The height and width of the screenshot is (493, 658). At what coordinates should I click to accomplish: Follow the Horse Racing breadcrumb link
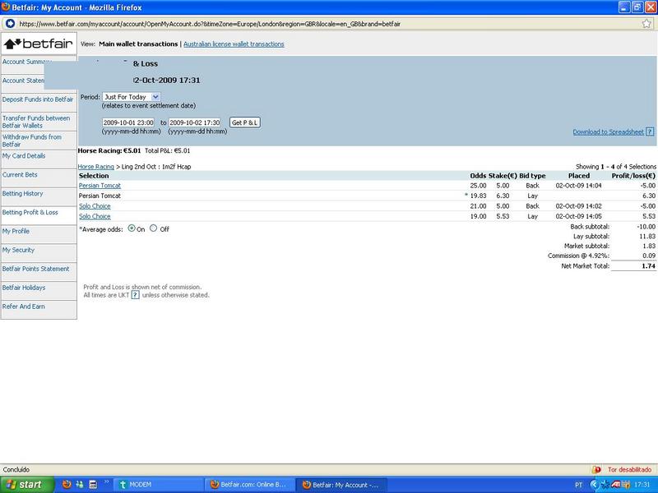click(x=96, y=167)
